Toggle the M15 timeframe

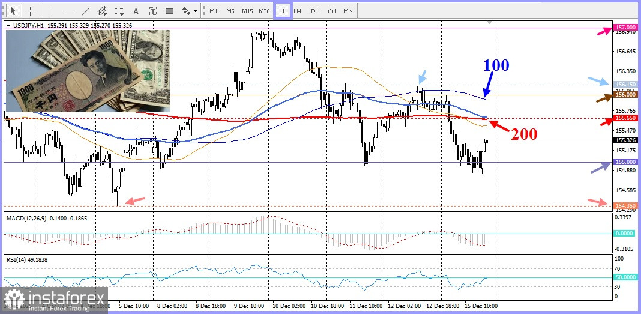click(247, 11)
